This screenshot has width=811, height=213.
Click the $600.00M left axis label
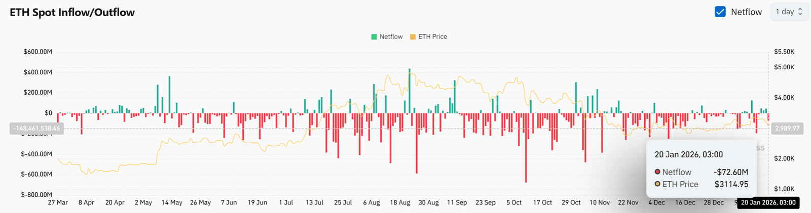click(38, 52)
